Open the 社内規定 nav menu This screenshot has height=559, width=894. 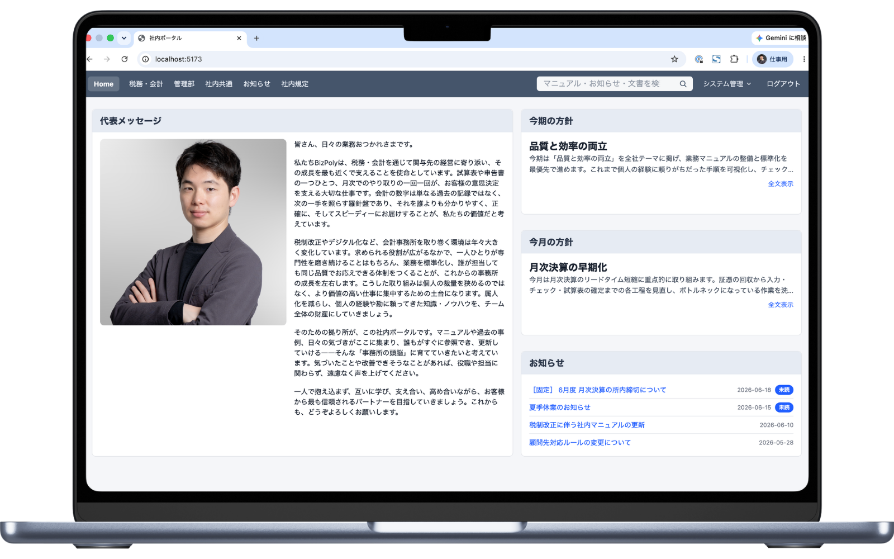294,84
